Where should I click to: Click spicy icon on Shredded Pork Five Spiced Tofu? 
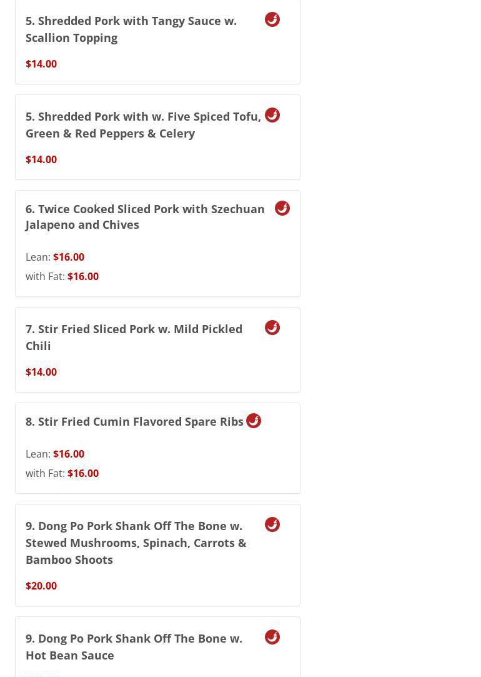272,115
